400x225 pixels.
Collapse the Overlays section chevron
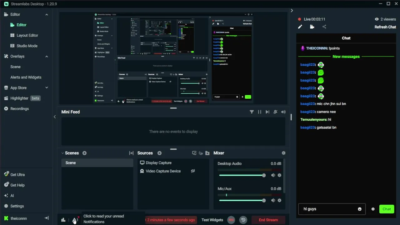coord(47,57)
